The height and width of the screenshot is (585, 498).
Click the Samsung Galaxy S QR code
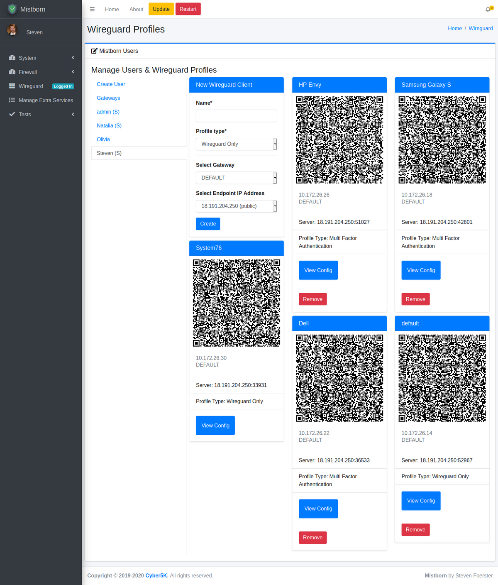(442, 140)
